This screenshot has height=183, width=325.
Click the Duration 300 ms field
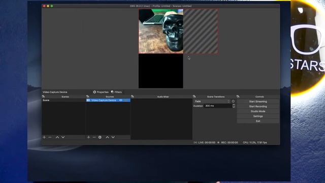pos(218,106)
